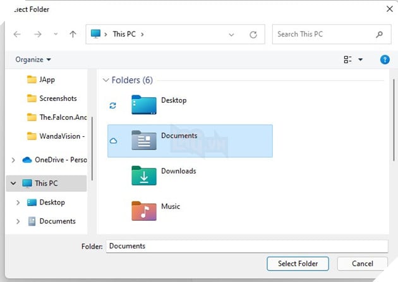Go up one folder level

[73, 34]
